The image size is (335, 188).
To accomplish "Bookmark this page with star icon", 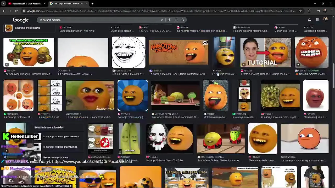I will [x=300, y=11].
